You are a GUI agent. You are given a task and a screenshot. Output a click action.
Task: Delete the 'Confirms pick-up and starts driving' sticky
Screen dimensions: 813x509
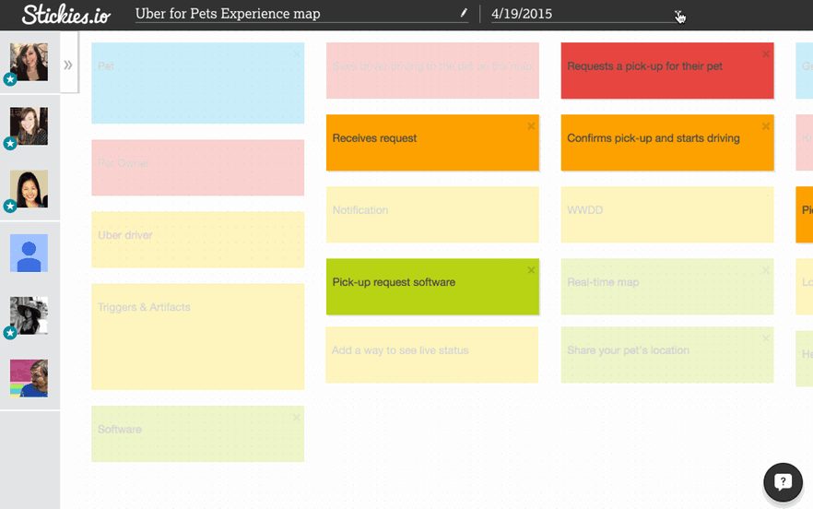pyautogui.click(x=766, y=126)
